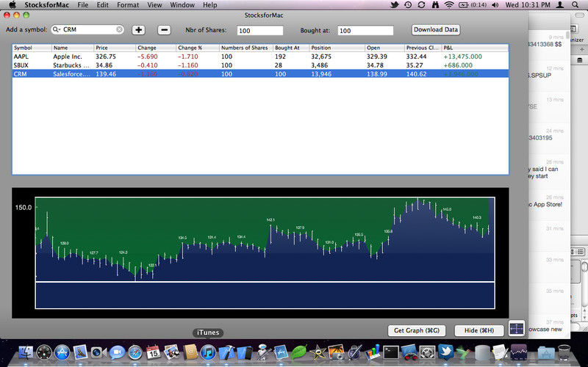Click the graph crosshair icon beside Hide button
The image size is (588, 367).
click(x=517, y=329)
